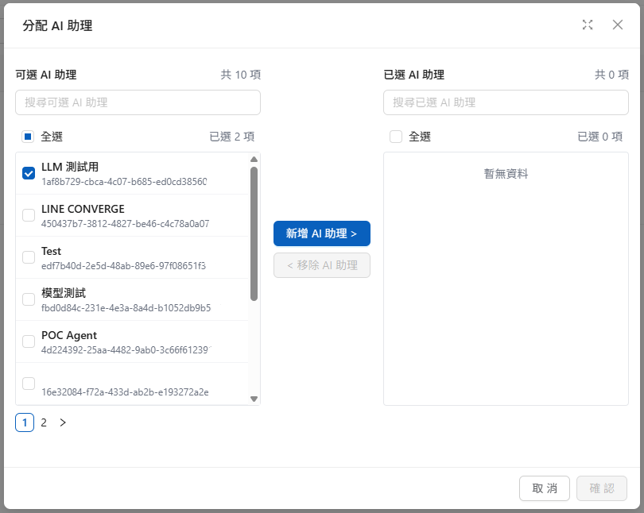Toggle 全選 in the available assistants list

click(28, 137)
